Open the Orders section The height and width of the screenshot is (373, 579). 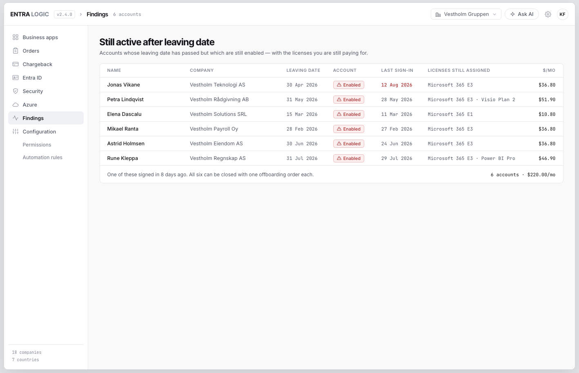coord(46,51)
